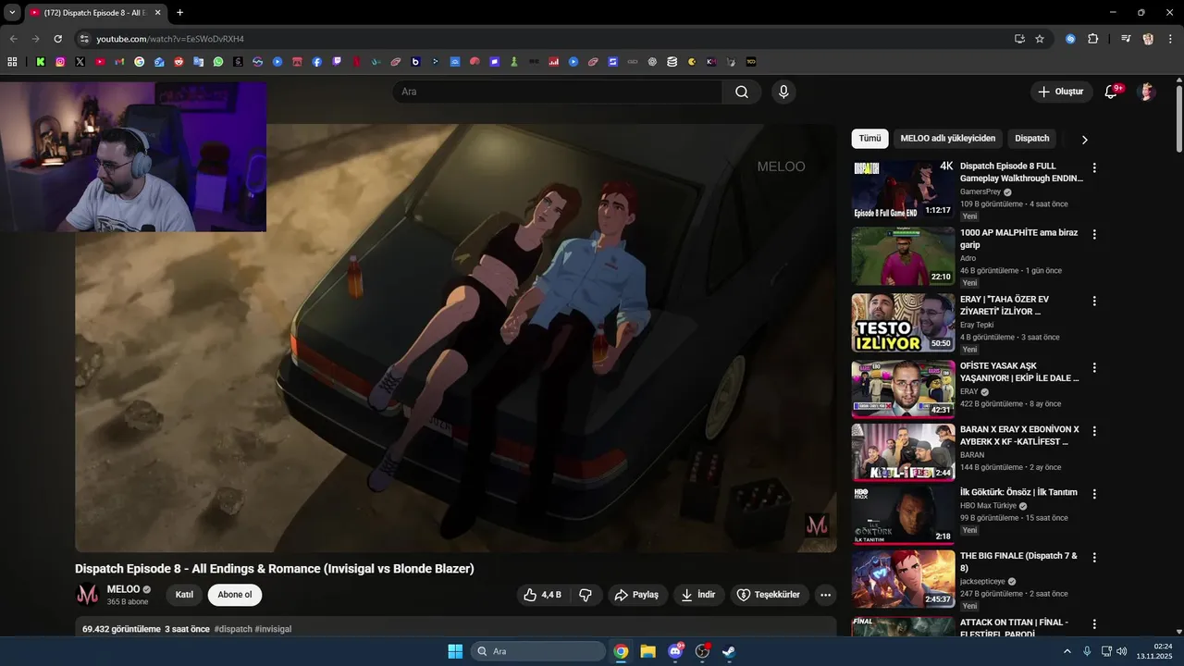Screen dimensions: 1184x666
Task: Open options for 1000 AP MALPHİTE video
Action: point(1094,234)
